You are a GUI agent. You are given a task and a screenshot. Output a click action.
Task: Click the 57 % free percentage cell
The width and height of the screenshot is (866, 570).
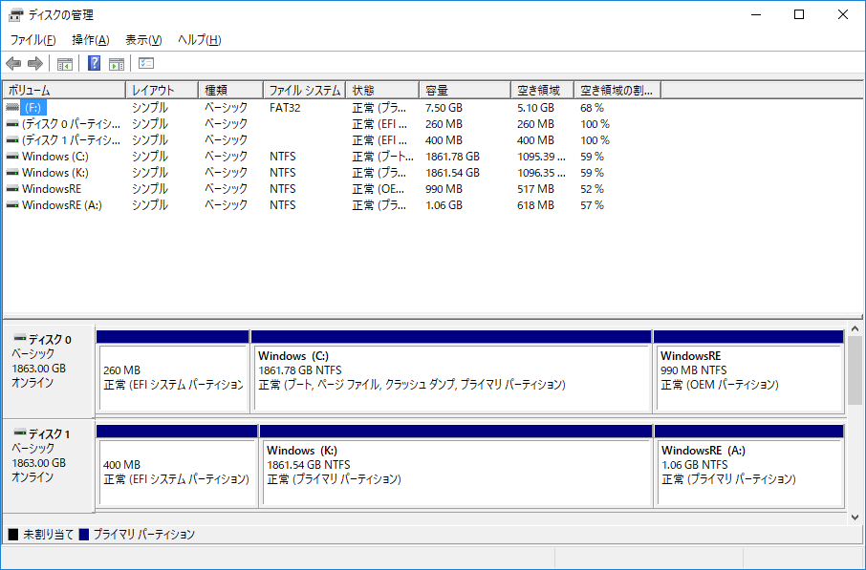(x=592, y=205)
